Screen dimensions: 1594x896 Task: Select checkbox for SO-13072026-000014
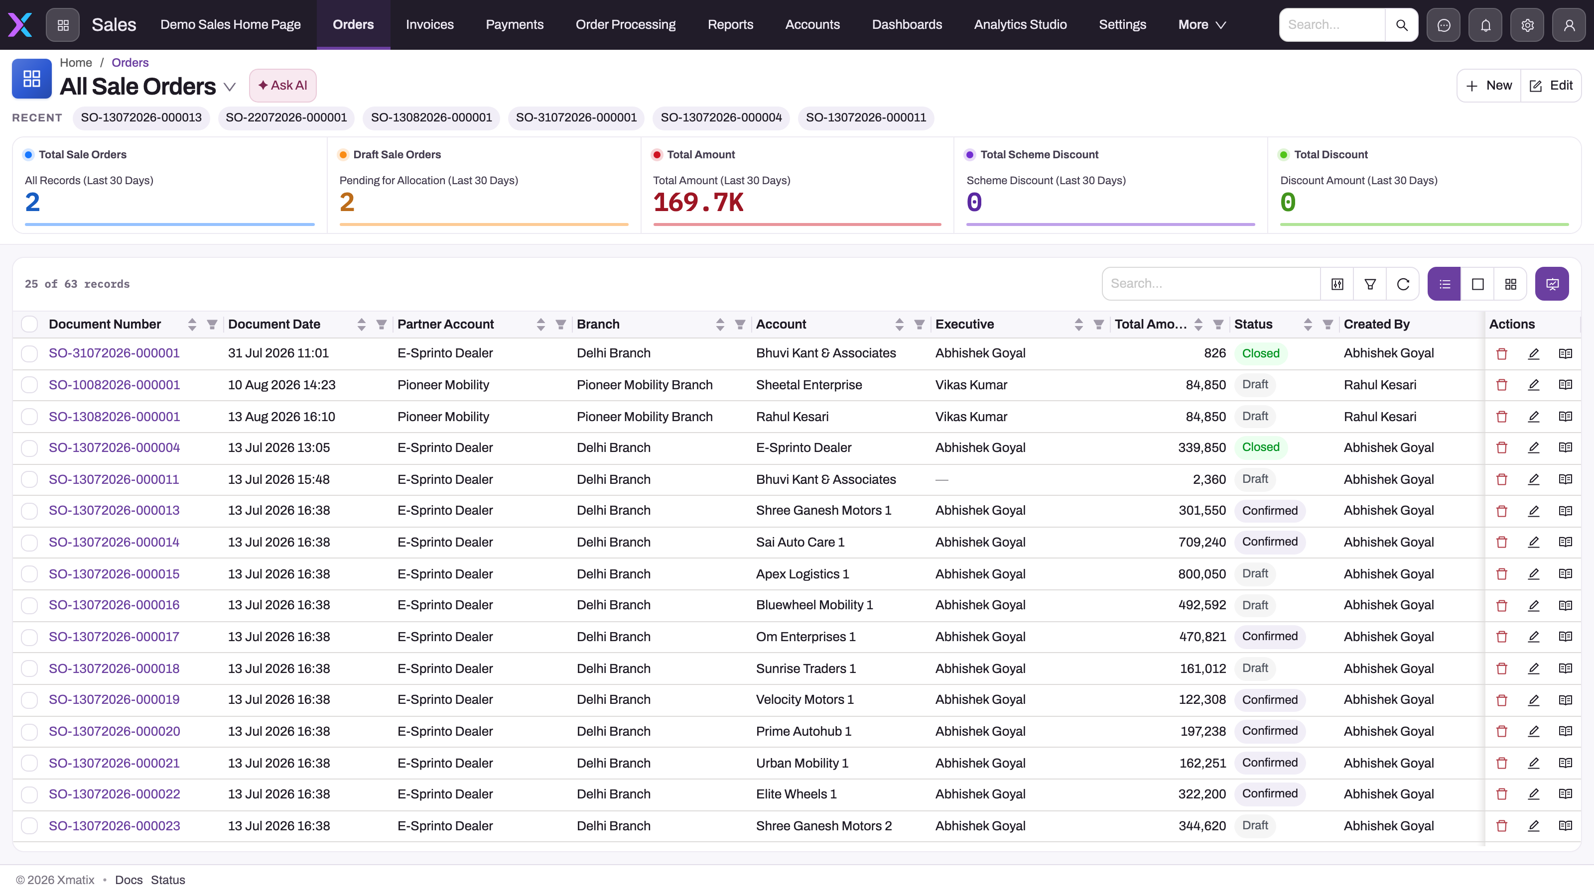(x=29, y=542)
